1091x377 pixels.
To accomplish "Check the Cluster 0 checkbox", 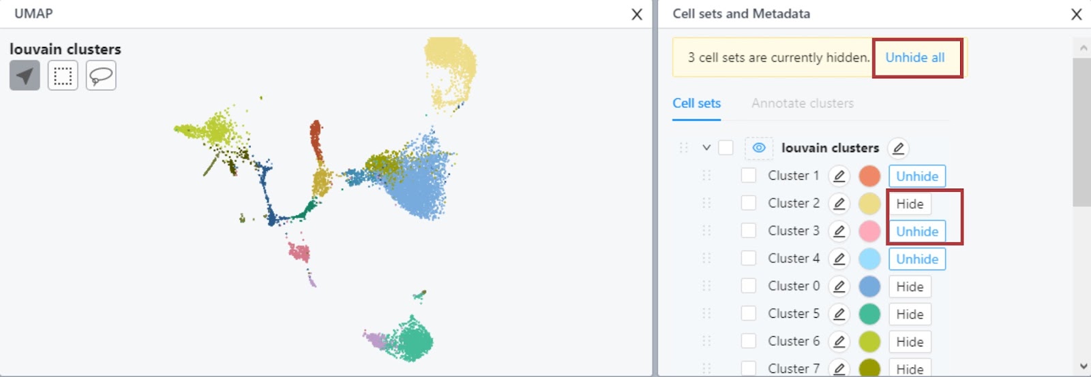I will [749, 286].
